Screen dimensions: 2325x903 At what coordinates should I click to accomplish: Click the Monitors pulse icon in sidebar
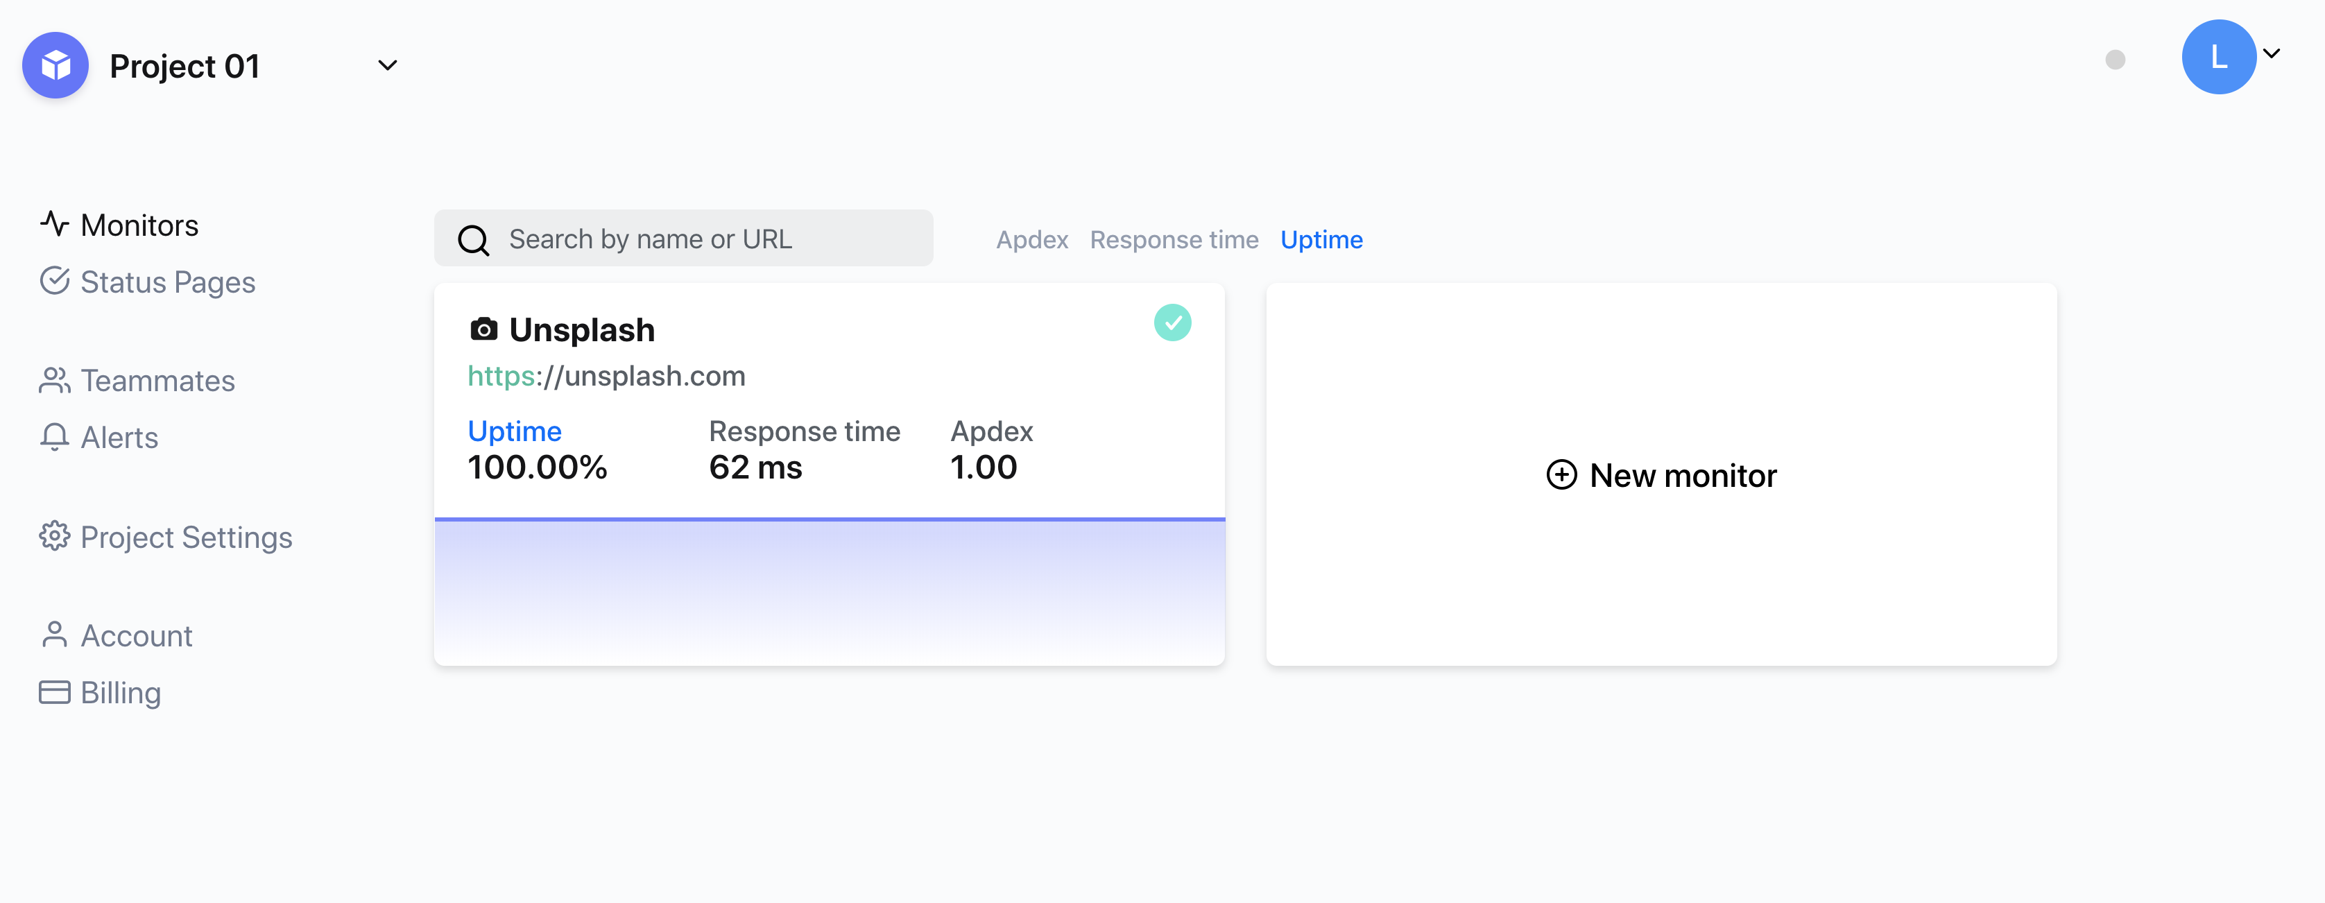(54, 224)
